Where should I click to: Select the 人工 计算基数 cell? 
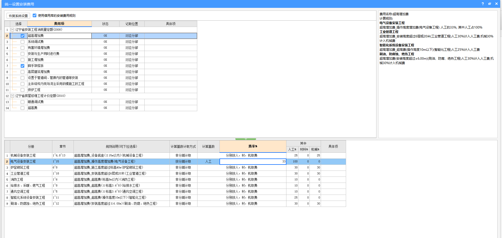[208, 162]
